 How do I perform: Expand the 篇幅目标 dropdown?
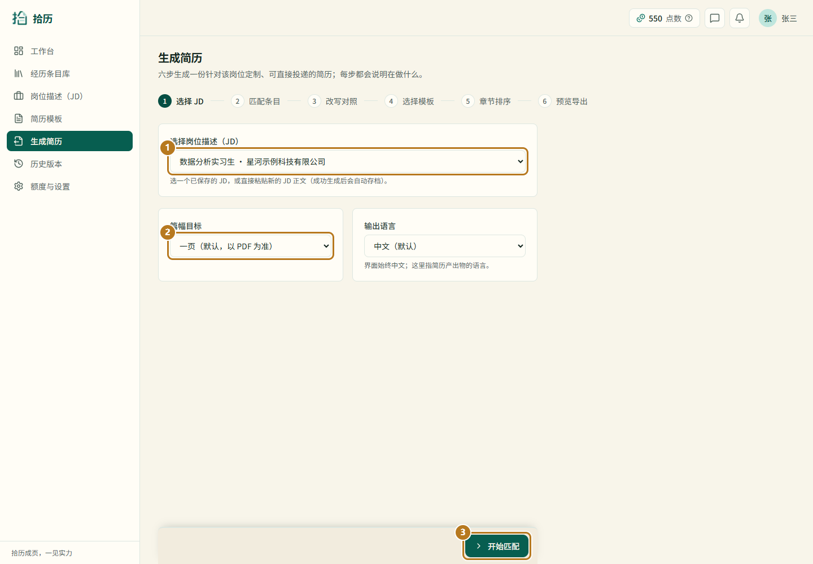click(x=251, y=246)
